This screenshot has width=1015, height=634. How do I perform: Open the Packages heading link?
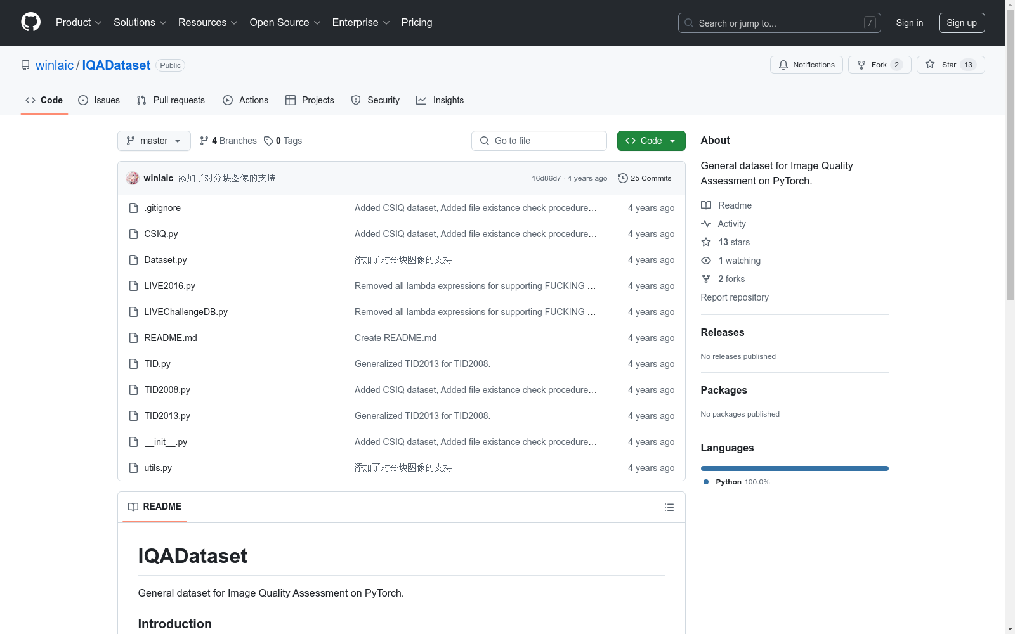point(724,390)
